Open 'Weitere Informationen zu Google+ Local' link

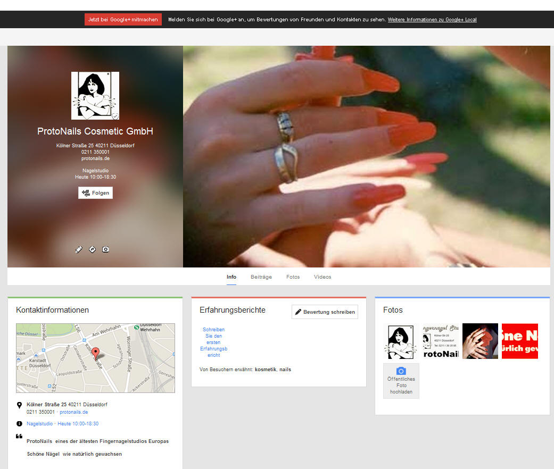pos(432,20)
